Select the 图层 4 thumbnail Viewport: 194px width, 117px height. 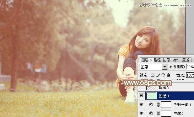pyautogui.click(x=151, y=96)
